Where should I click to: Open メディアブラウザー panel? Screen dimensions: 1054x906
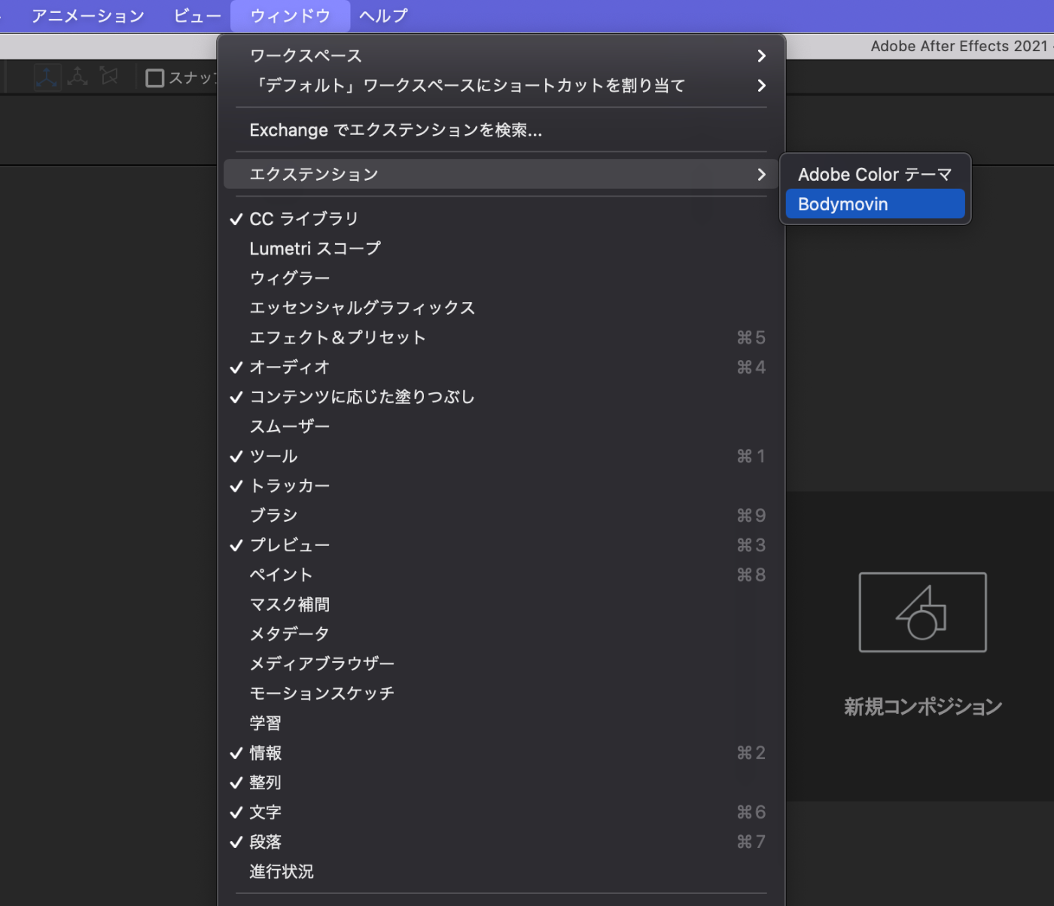[501, 663]
